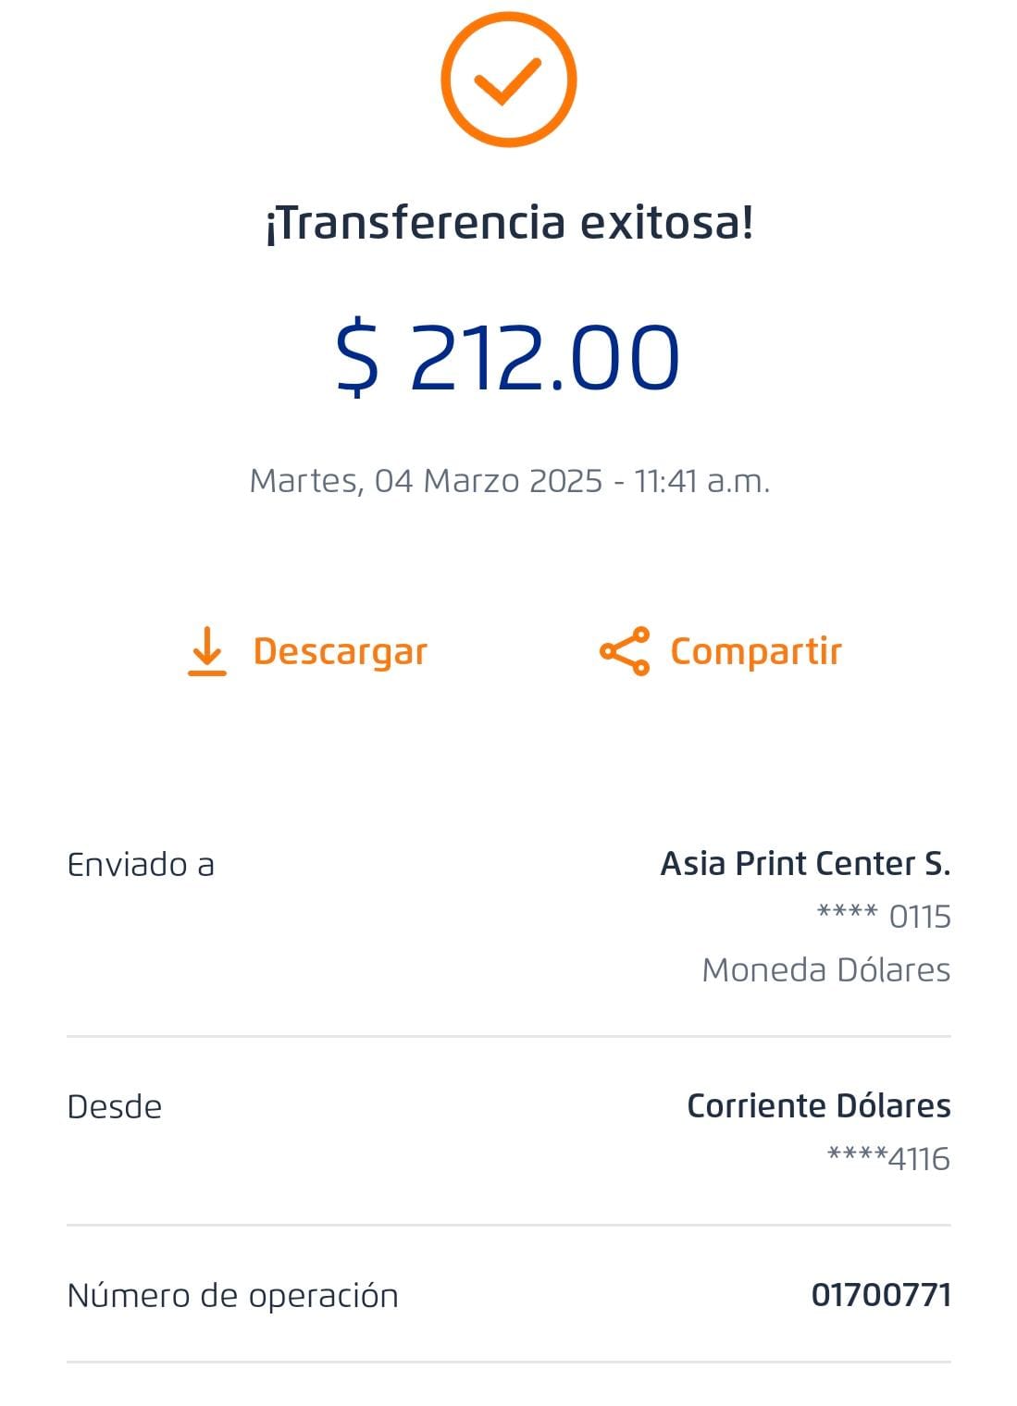The width and height of the screenshot is (1017, 1406).
Task: Tap the Compartir label
Action: 755,651
